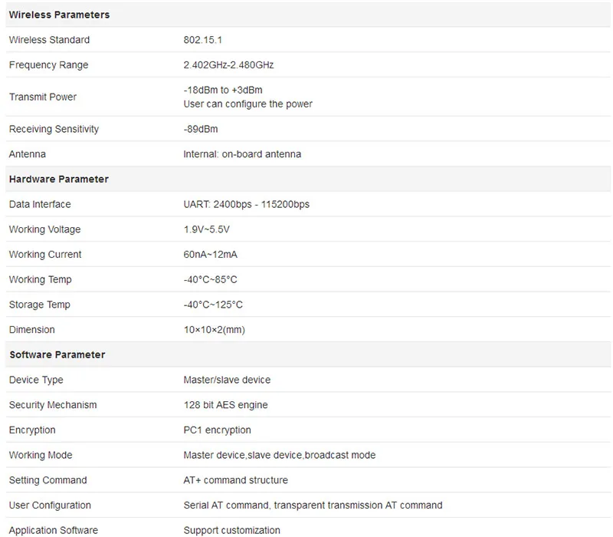Select the Frequency Range value 2.402GHz-2.480GHz
Image resolution: width=613 pixels, height=537 pixels.
pos(228,65)
